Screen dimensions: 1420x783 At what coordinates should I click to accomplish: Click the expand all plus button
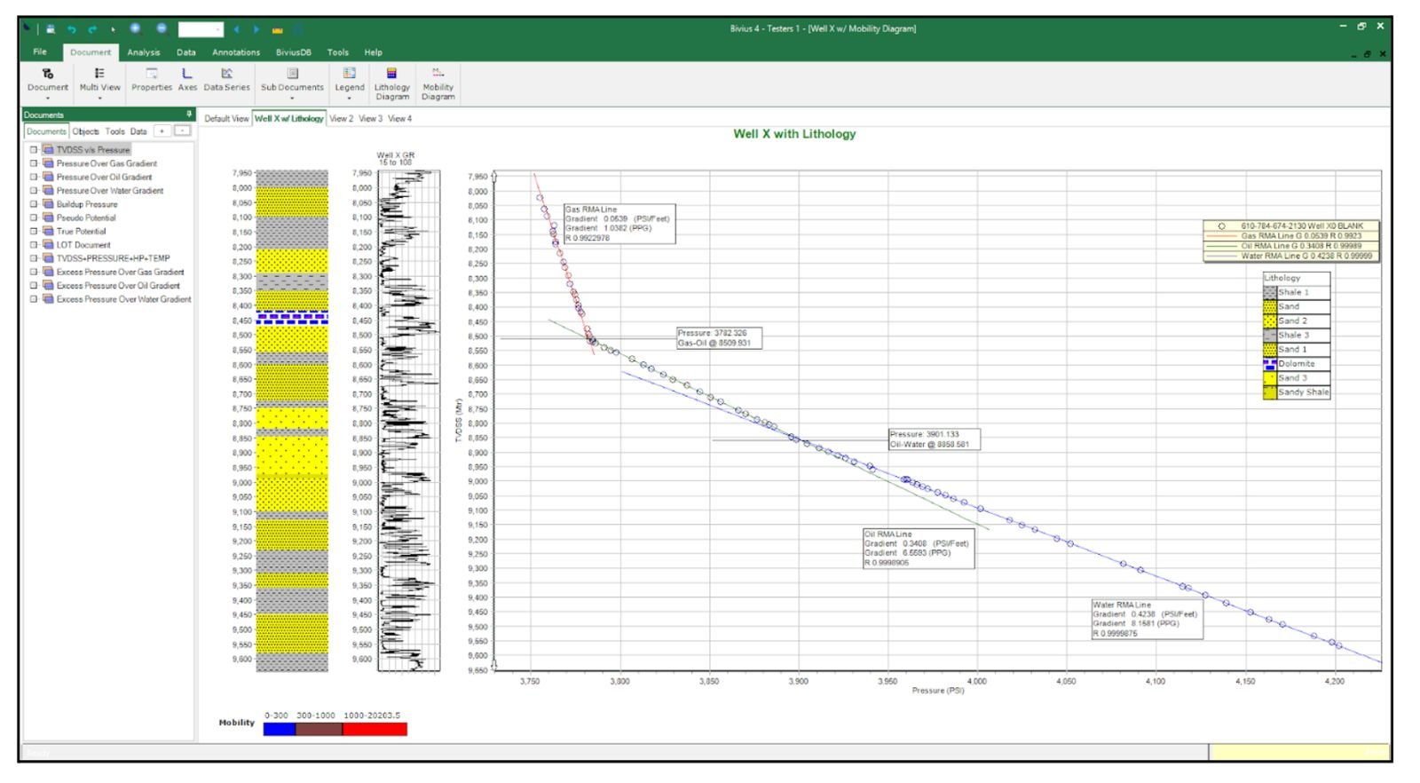tap(162, 131)
